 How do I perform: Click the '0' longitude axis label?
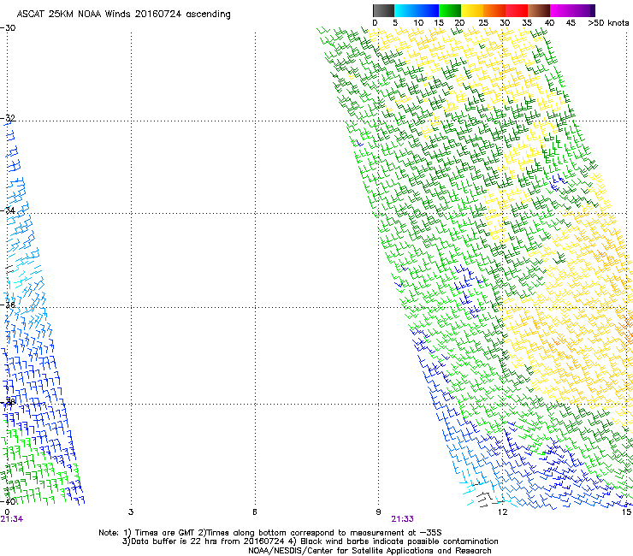7,512
